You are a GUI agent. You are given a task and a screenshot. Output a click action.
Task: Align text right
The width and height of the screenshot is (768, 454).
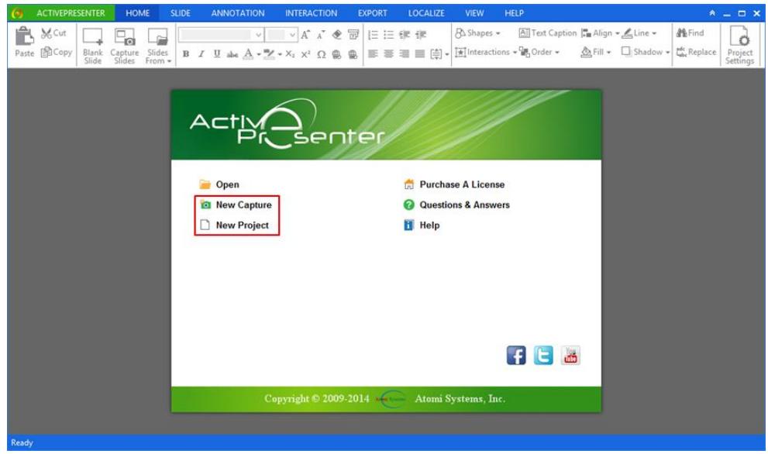point(404,53)
